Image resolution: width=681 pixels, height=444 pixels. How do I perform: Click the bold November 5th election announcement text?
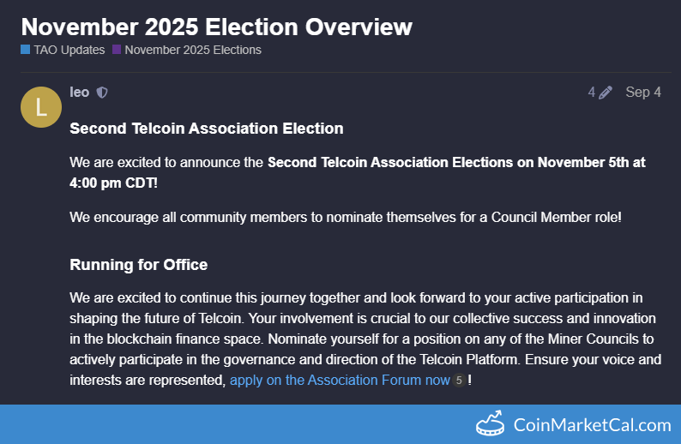click(456, 162)
